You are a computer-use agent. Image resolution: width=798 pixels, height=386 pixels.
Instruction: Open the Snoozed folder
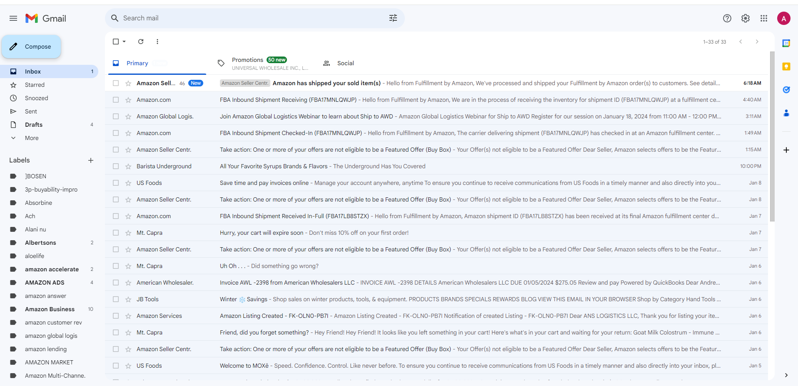pyautogui.click(x=49, y=98)
